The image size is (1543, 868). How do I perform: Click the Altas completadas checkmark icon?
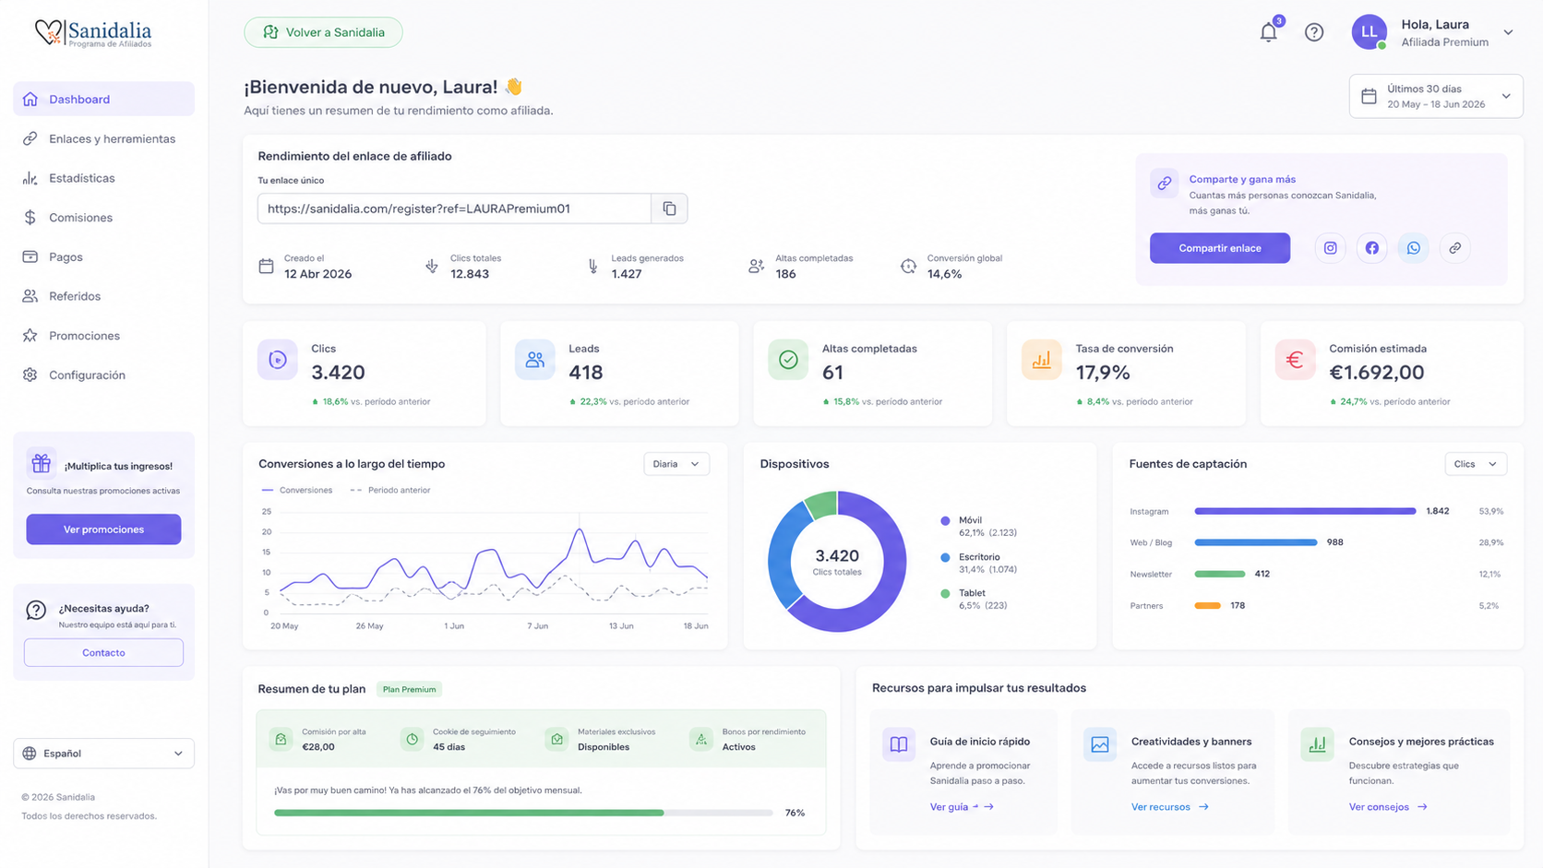tap(788, 360)
